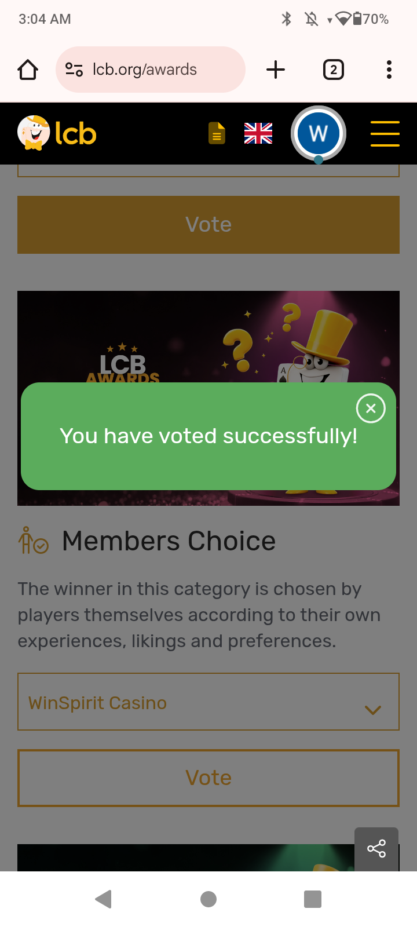This screenshot has height=927, width=417.
Task: Go to the LCB logo homepage
Action: [57, 133]
